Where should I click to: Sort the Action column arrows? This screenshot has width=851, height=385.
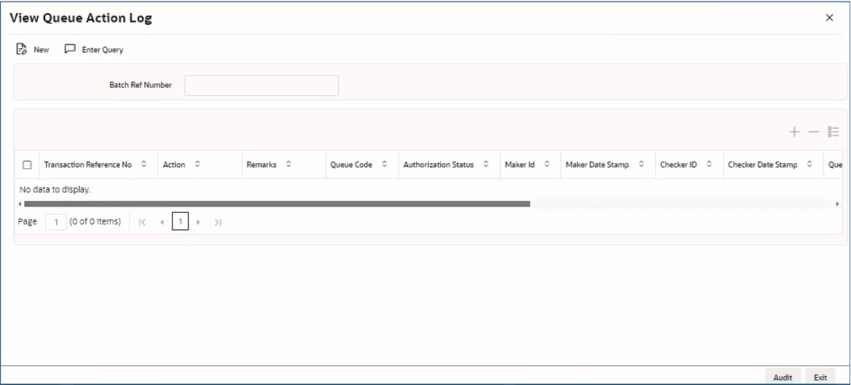point(197,164)
